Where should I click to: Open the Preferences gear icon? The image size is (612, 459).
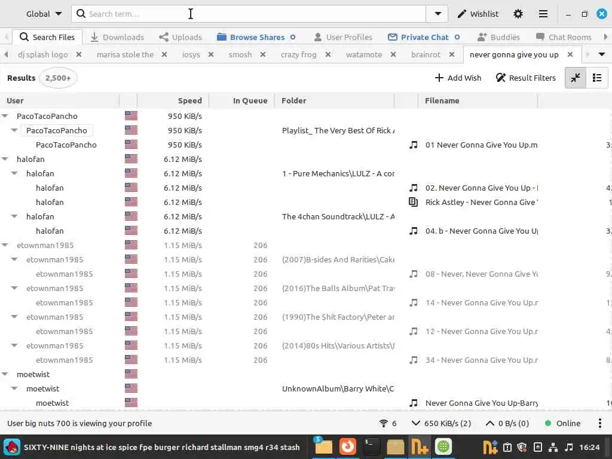pos(518,14)
